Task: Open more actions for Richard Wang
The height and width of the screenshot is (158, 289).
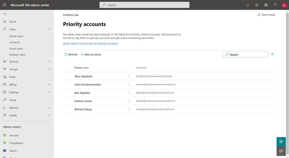Action: (x=129, y=109)
